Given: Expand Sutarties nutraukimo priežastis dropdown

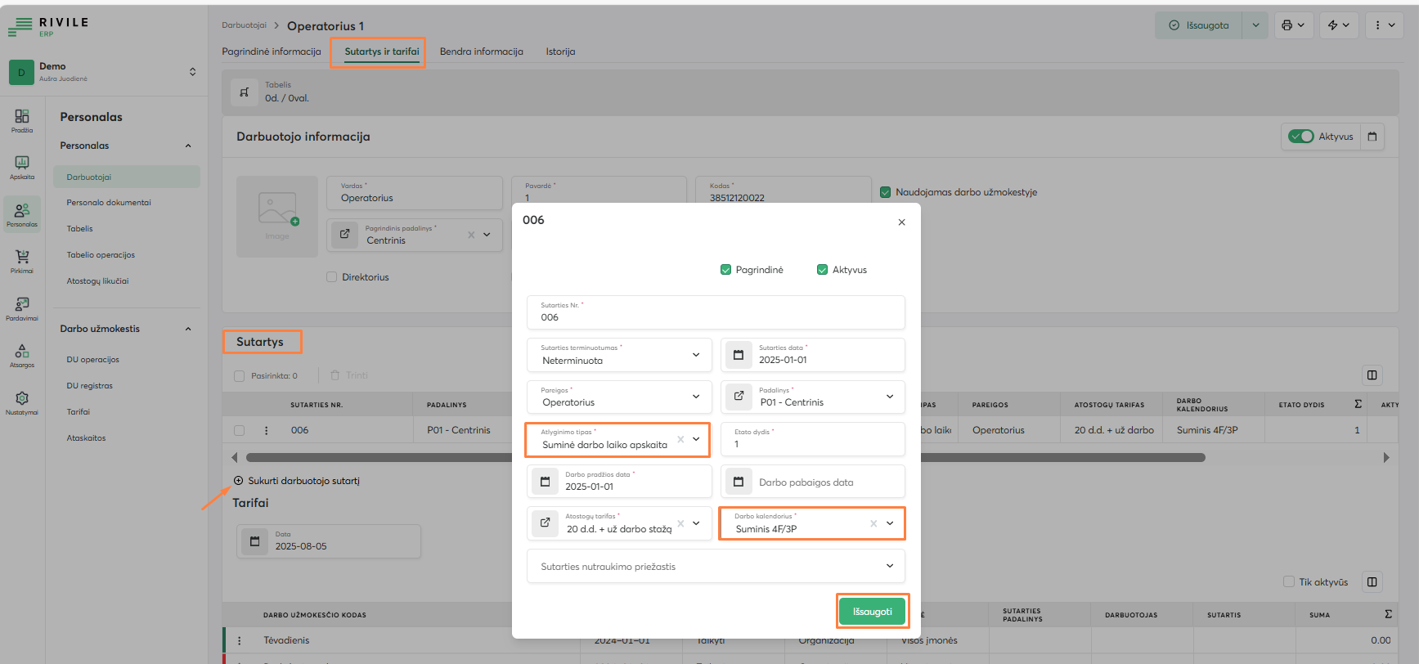Looking at the screenshot, I should pos(890,566).
